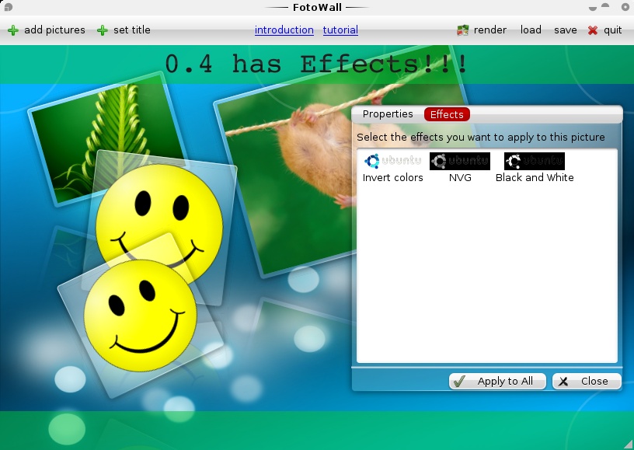Open the tutorial link
The width and height of the screenshot is (634, 450).
click(x=340, y=30)
